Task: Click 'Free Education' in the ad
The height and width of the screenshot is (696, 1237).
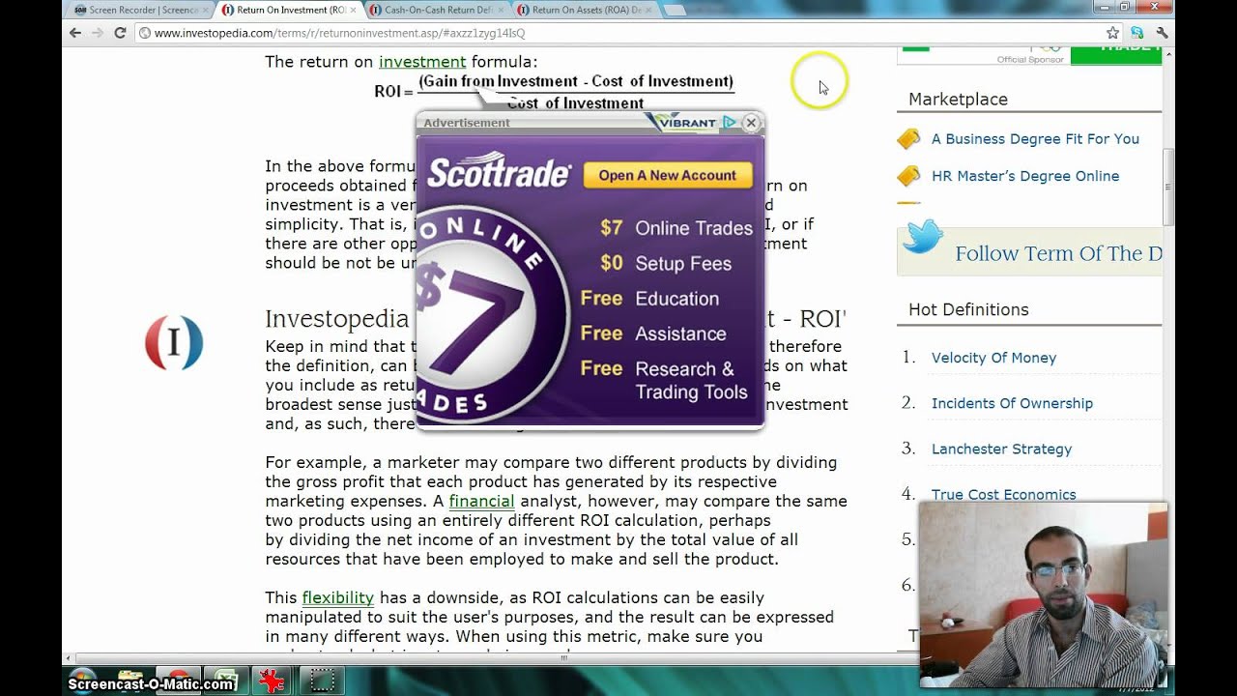Action: point(649,299)
